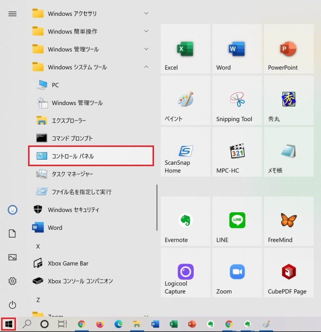Launch the Evernote tile

click(x=185, y=221)
